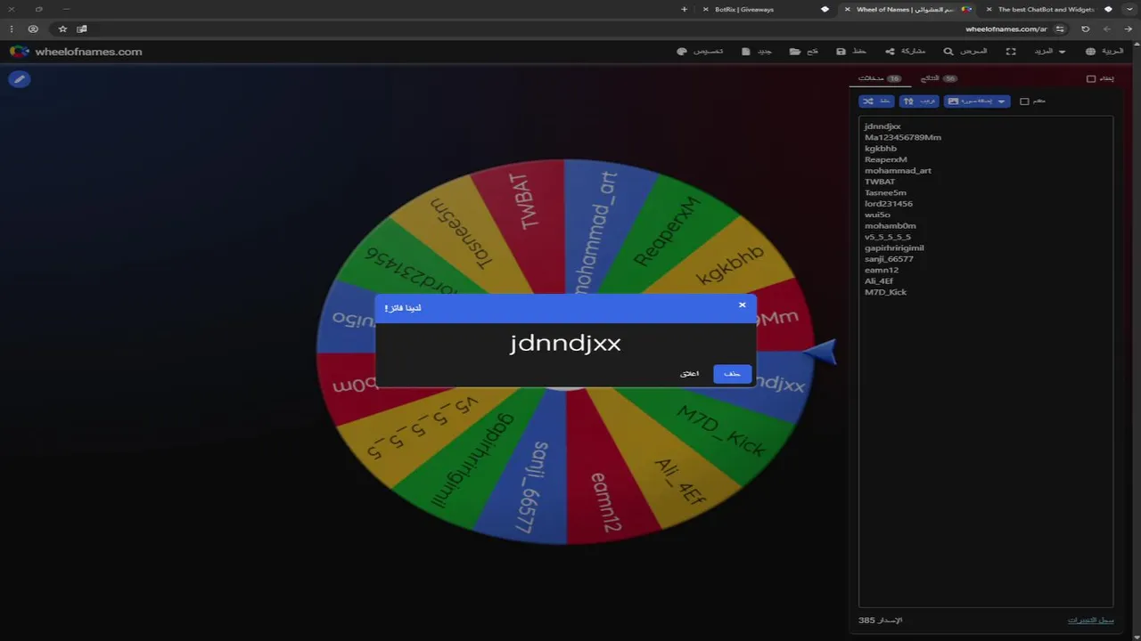This screenshot has height=641, width=1141.
Task: Click entry kgkbhb in the entries list
Action: coord(881,149)
